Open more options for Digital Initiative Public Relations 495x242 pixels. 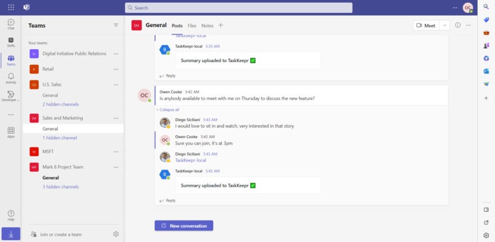(116, 53)
